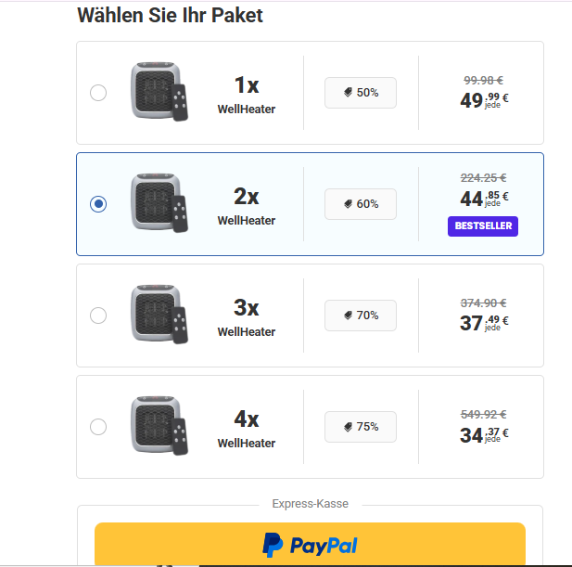Select the 2x WellHeater radio button
The height and width of the screenshot is (567, 572).
coord(98,204)
